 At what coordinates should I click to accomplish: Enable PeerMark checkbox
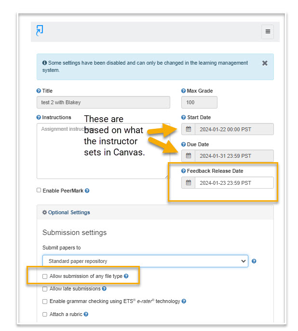coord(39,190)
